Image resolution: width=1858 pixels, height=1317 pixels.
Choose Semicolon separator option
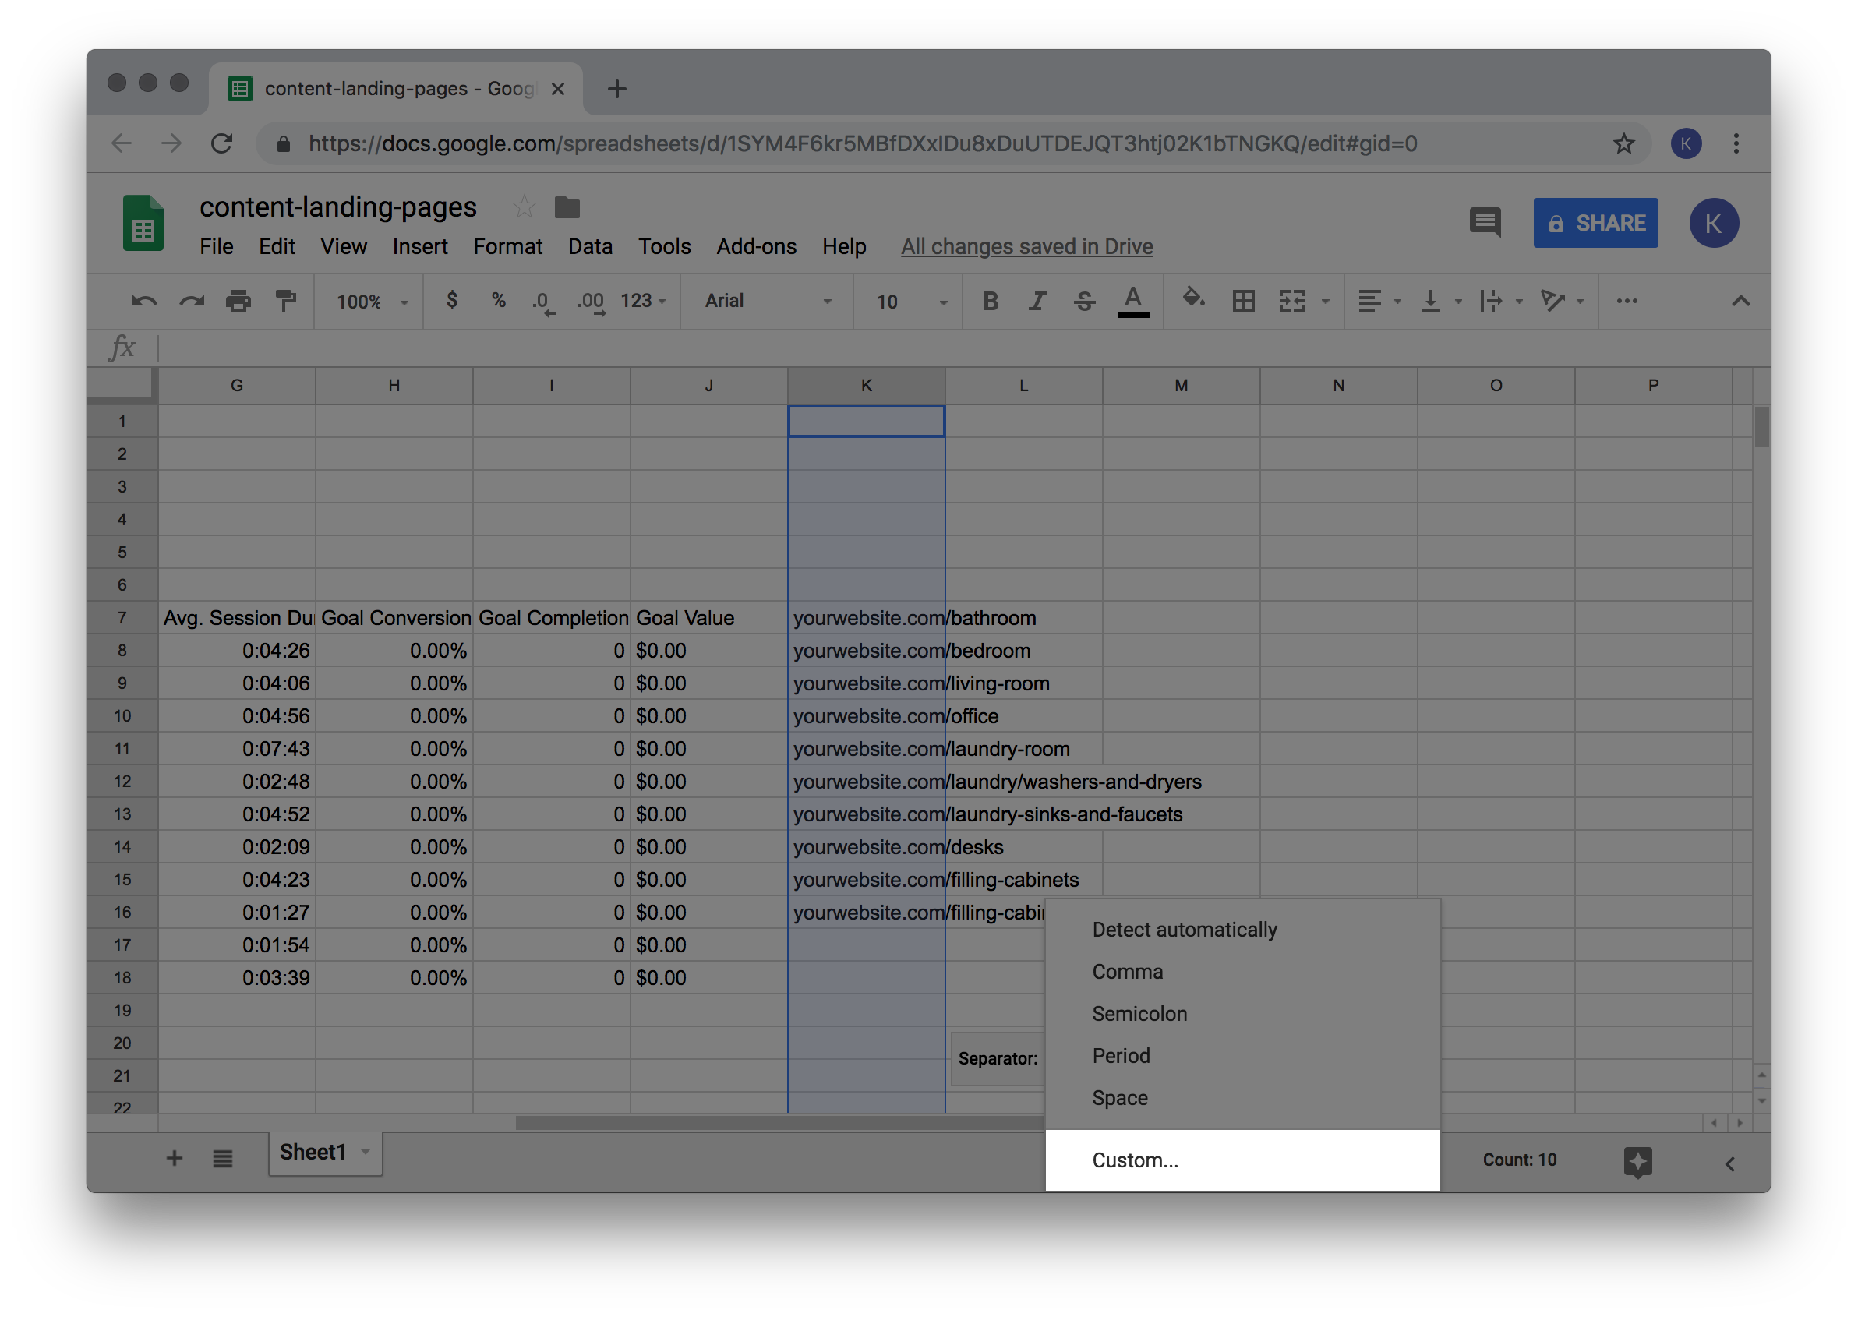(1242, 1014)
